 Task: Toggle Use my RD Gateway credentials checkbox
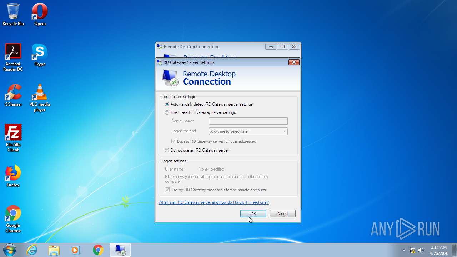click(x=216, y=190)
